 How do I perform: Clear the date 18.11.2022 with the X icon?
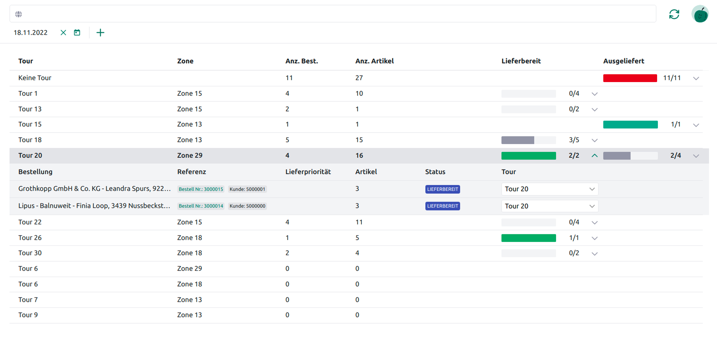pos(63,33)
